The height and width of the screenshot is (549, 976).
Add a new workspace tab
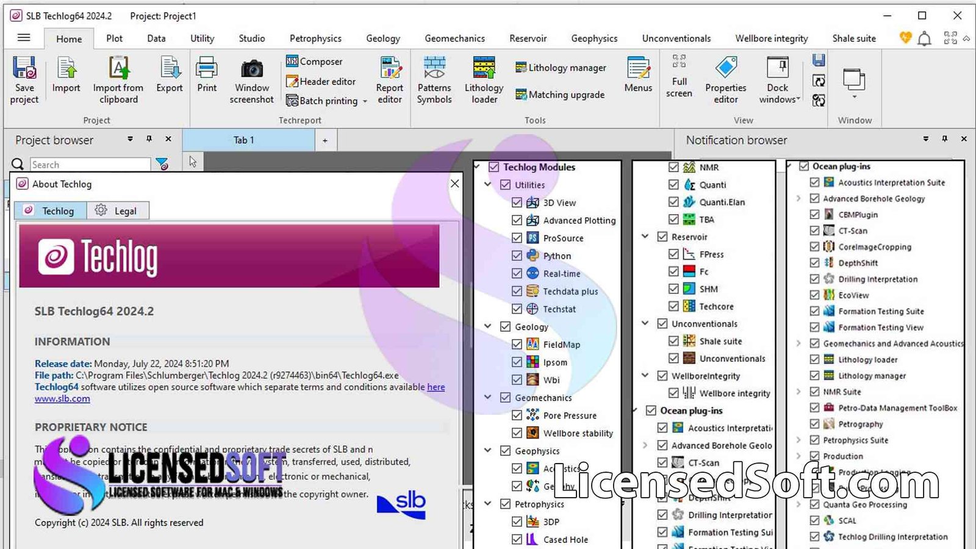pyautogui.click(x=325, y=140)
